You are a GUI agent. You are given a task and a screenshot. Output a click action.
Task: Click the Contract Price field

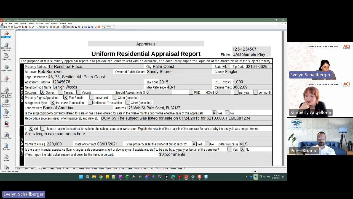pyautogui.click(x=60, y=144)
